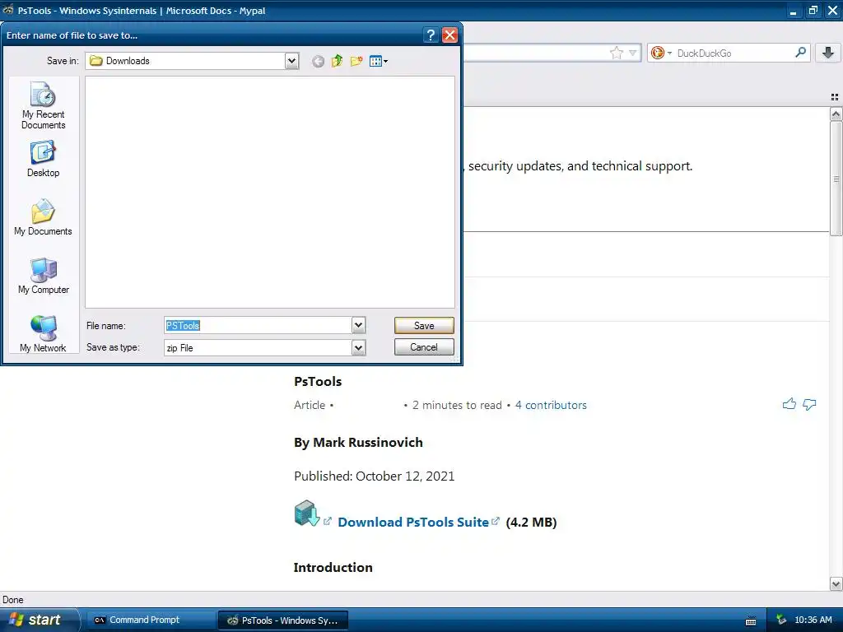Viewport: 843px width, 632px height.
Task: Open the 4 contributors link
Action: [551, 405]
